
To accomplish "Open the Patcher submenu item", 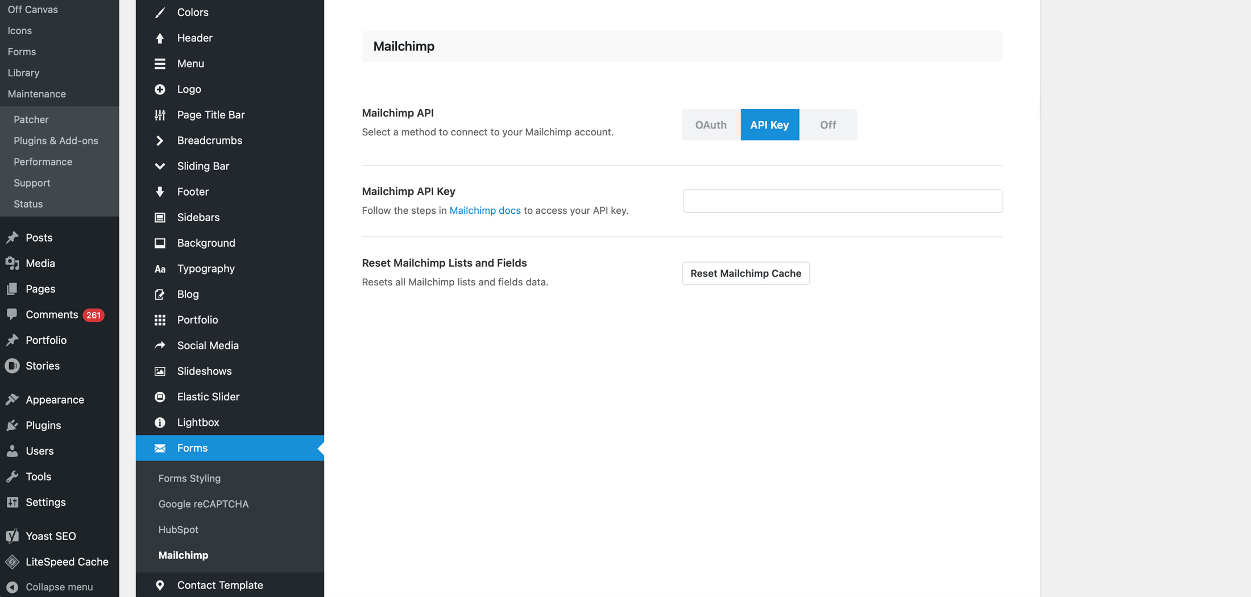I will point(31,119).
